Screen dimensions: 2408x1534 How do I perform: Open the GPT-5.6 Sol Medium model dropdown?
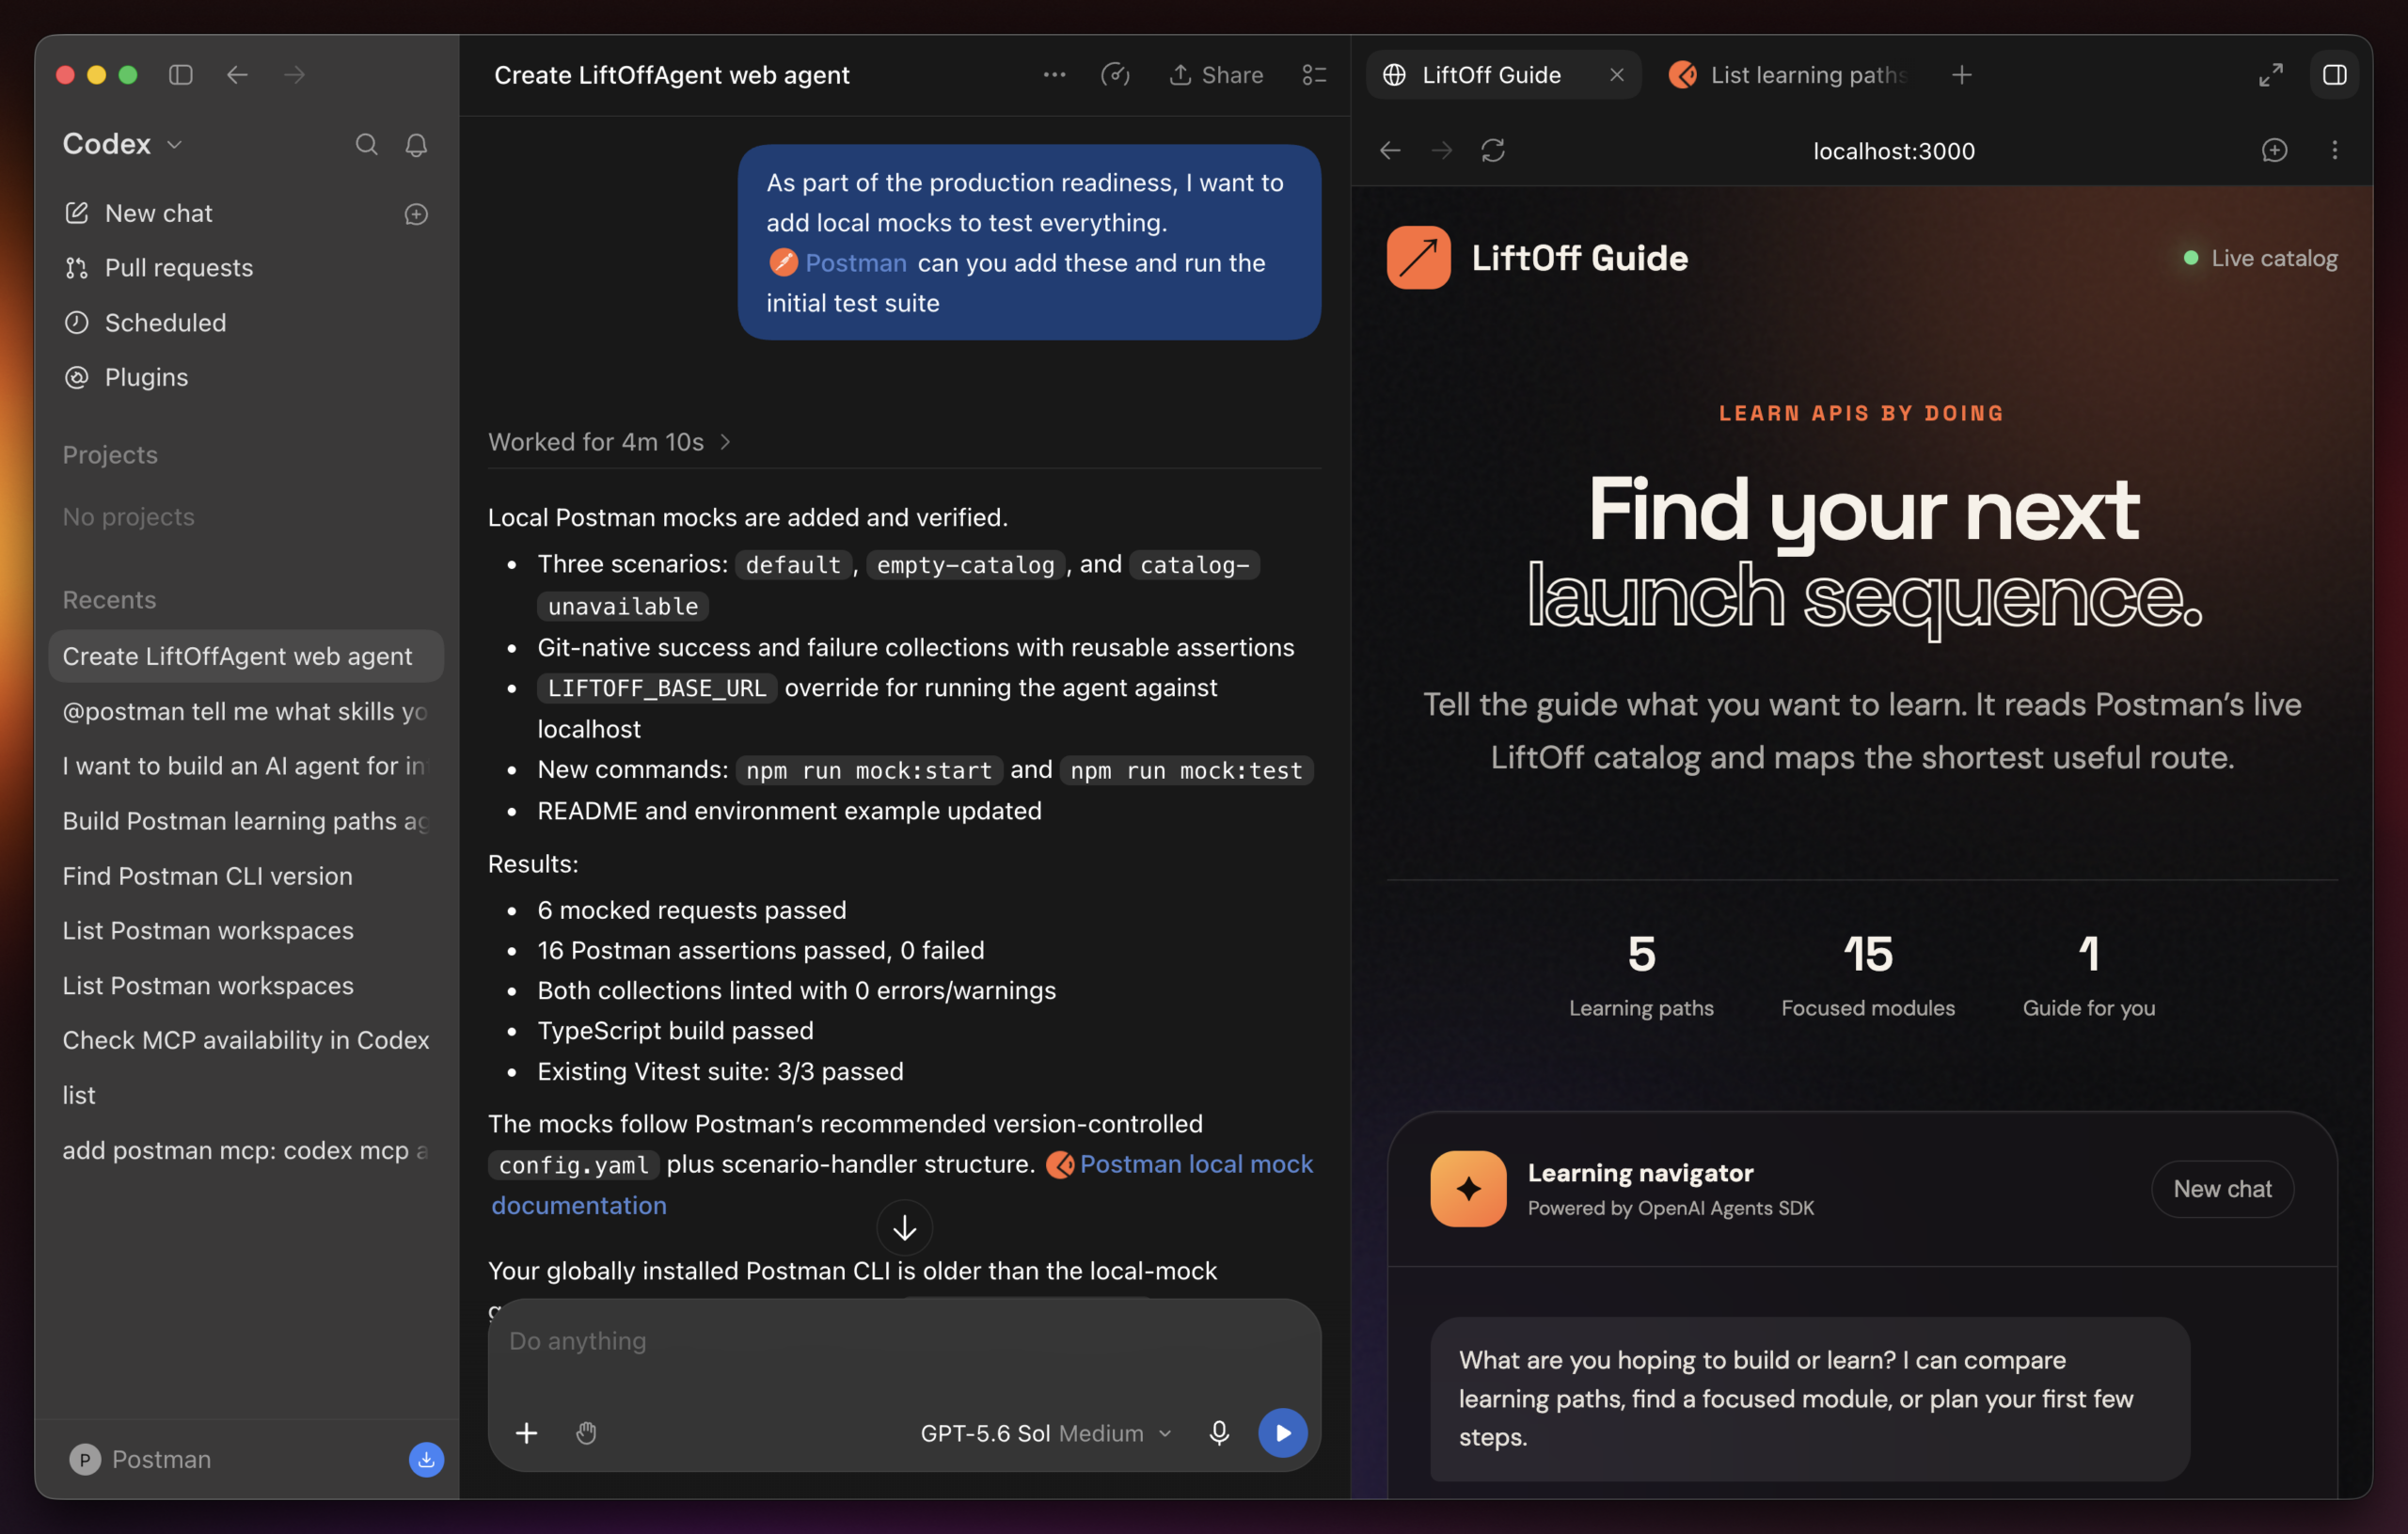click(x=1046, y=1433)
